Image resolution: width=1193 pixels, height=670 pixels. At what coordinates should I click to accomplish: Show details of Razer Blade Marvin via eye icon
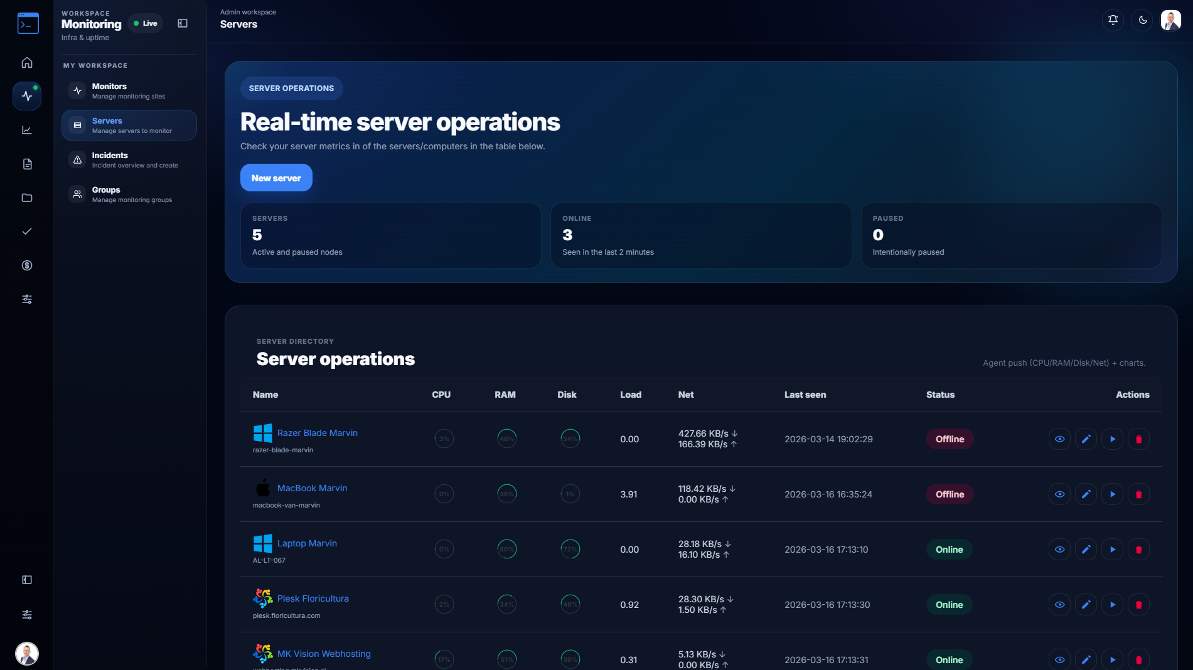pyautogui.click(x=1060, y=439)
